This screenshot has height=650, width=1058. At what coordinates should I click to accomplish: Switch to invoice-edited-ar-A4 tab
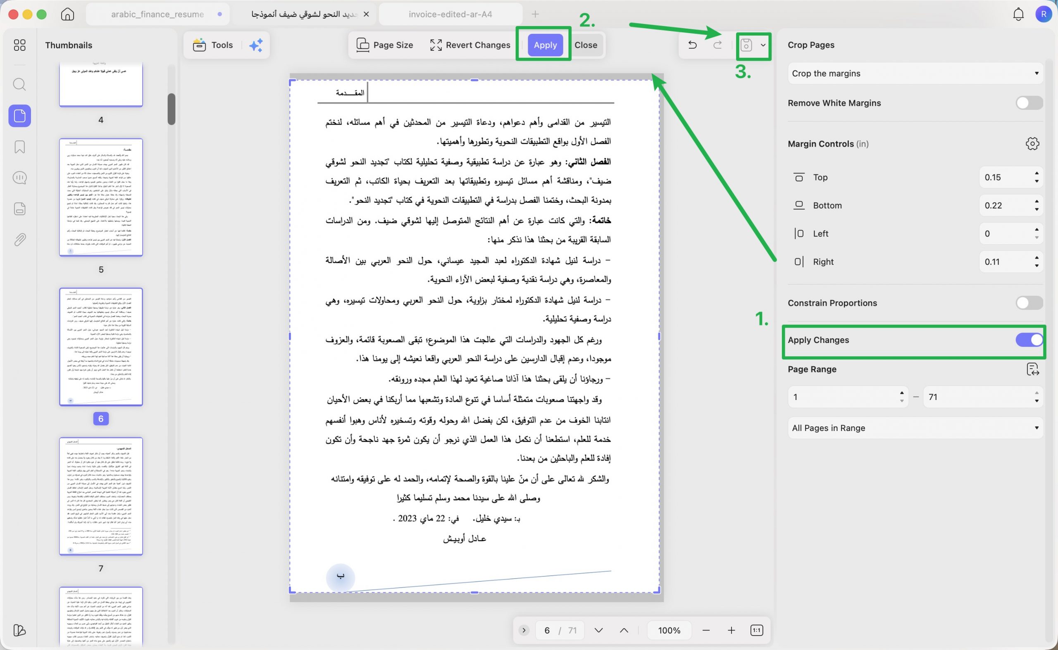(450, 14)
